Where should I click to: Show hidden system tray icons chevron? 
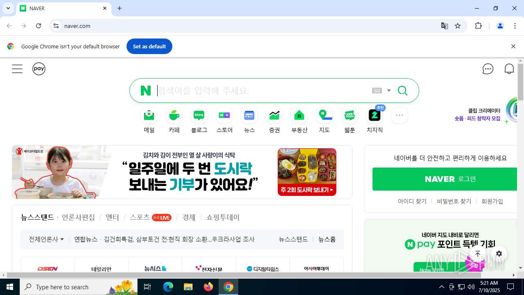pos(441,287)
